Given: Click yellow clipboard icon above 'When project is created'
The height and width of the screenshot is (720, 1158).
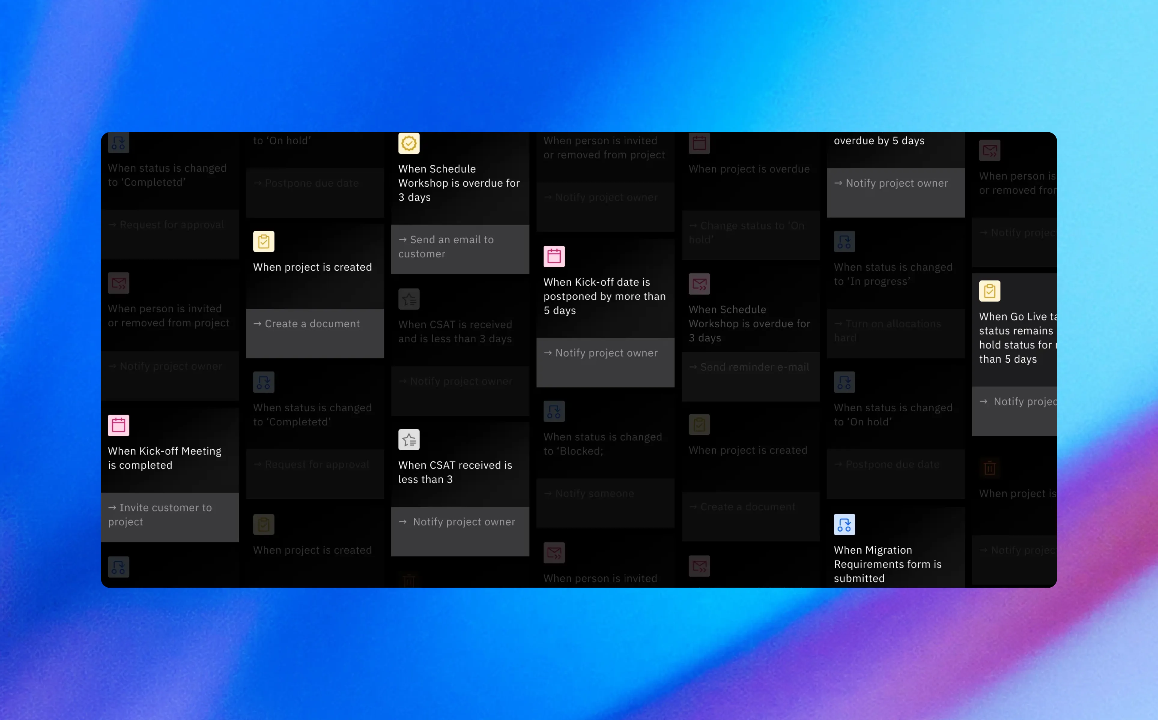Looking at the screenshot, I should [264, 241].
